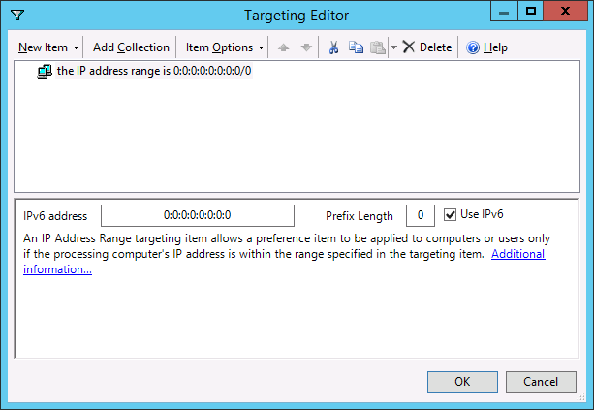Image resolution: width=594 pixels, height=410 pixels.
Task: Click the IPv6 address input field
Action: click(197, 215)
